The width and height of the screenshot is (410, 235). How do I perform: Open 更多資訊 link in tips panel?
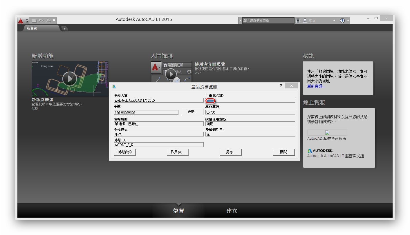[316, 86]
